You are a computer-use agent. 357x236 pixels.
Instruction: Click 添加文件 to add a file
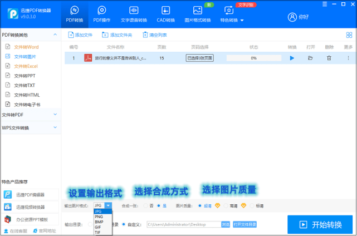(x=80, y=35)
